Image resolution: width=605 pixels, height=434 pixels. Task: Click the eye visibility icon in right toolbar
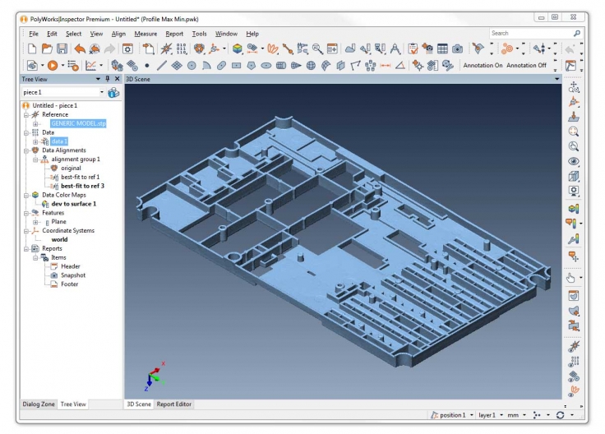point(574,161)
